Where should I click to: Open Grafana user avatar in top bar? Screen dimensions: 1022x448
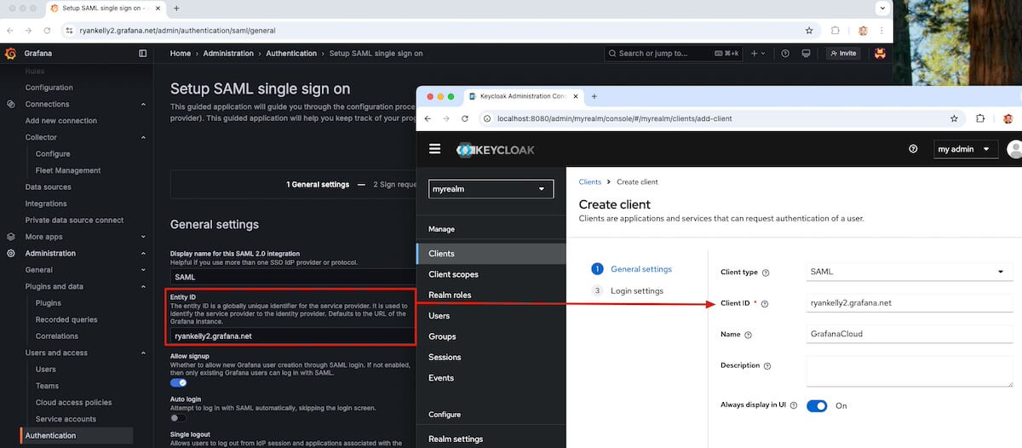pyautogui.click(x=880, y=53)
